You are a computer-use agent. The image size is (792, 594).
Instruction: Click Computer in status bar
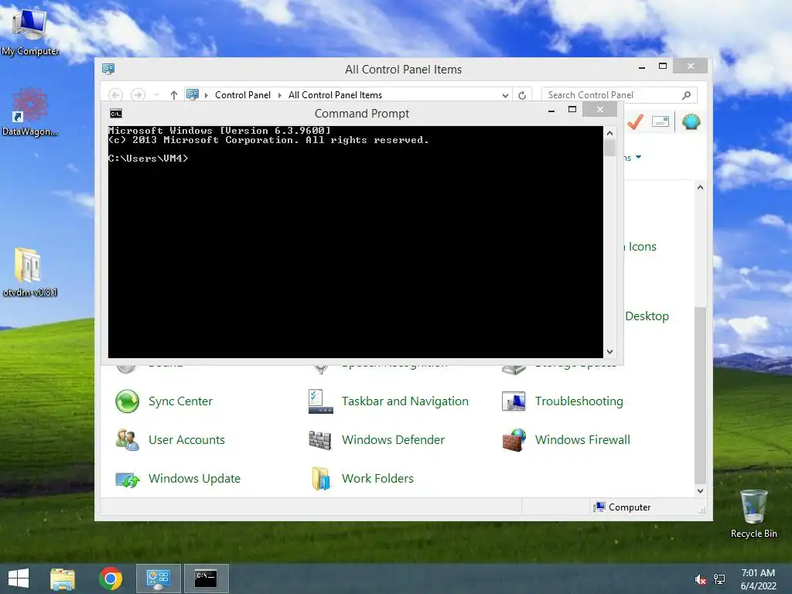pyautogui.click(x=623, y=507)
